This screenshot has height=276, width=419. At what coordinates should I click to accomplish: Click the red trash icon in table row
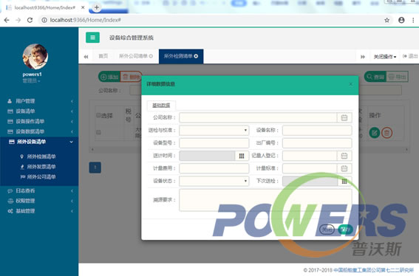(x=386, y=133)
